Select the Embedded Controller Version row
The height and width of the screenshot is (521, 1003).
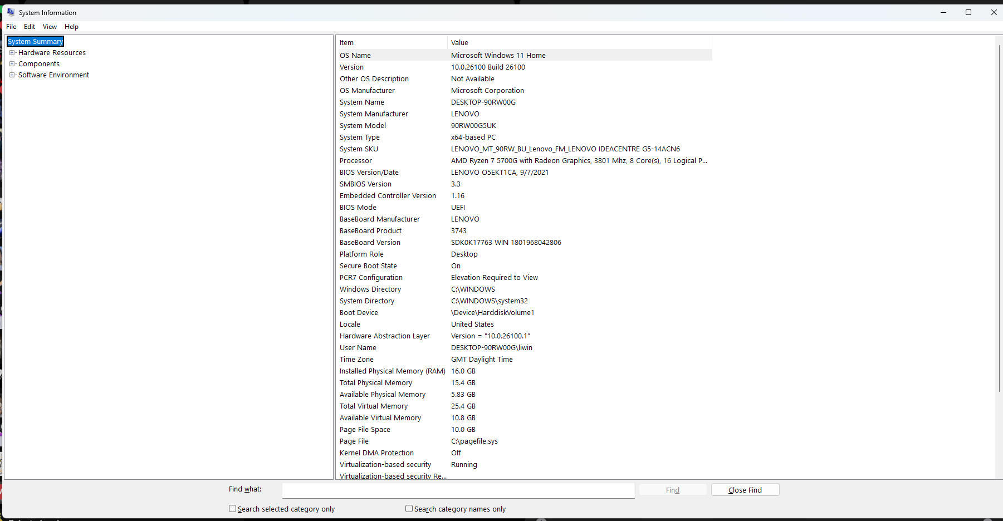click(525, 196)
